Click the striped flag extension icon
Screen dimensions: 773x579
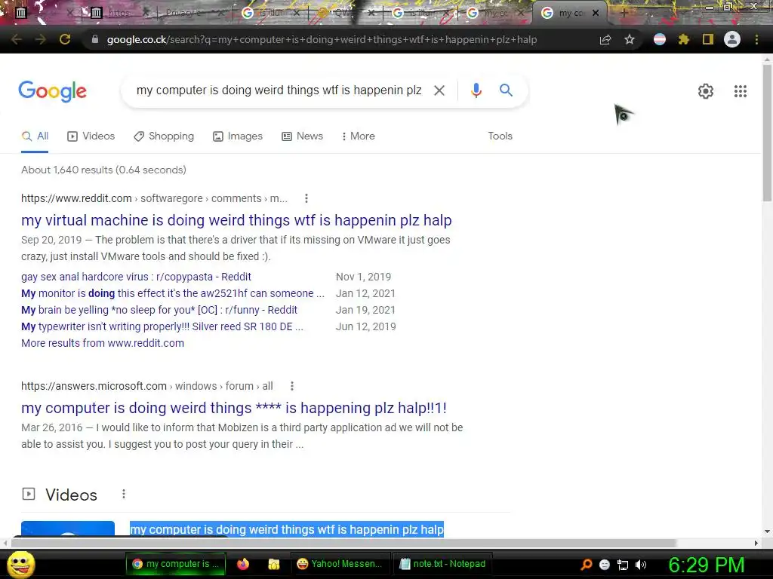coord(660,39)
